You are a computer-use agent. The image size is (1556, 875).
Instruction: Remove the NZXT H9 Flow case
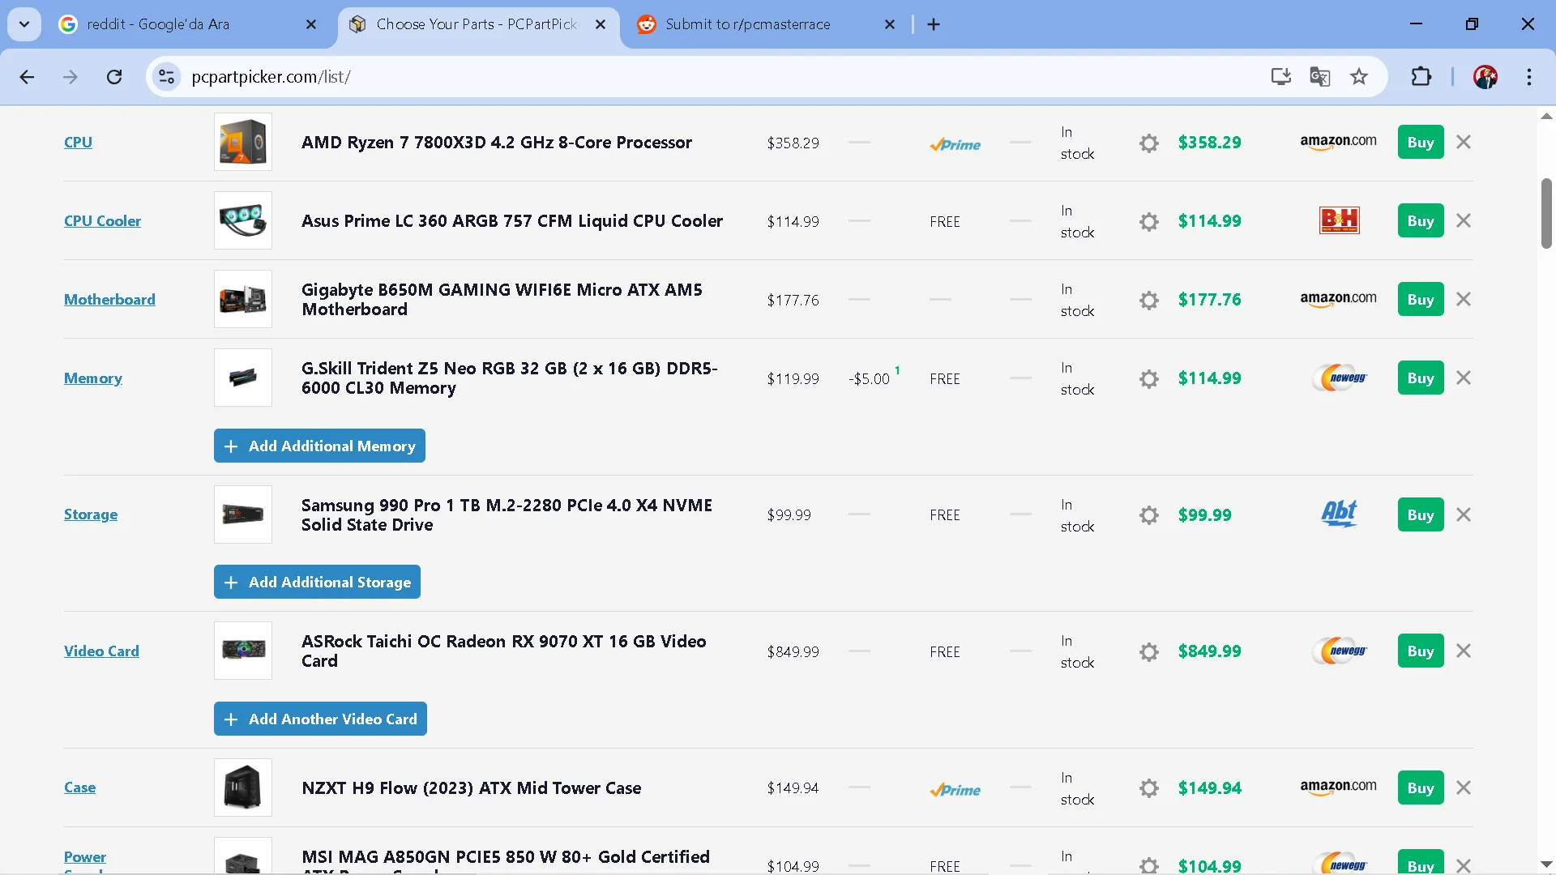[1463, 788]
